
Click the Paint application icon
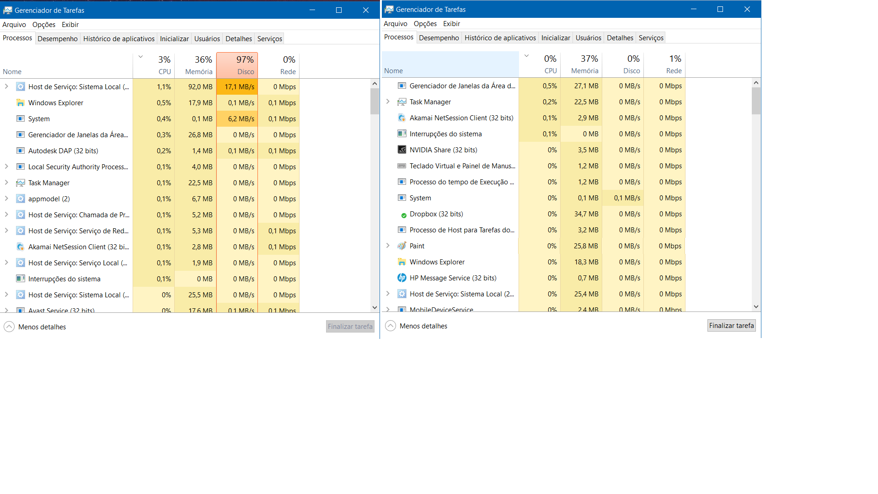pyautogui.click(x=402, y=246)
